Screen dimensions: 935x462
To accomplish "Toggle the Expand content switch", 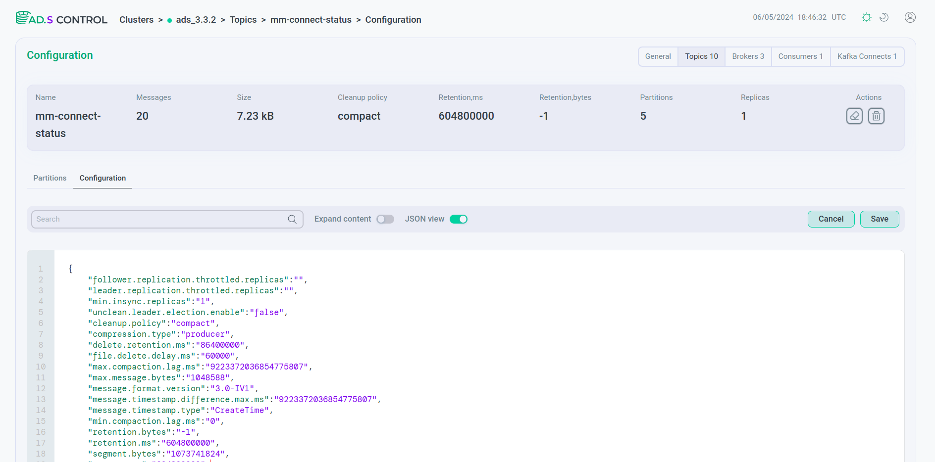I will 385,219.
